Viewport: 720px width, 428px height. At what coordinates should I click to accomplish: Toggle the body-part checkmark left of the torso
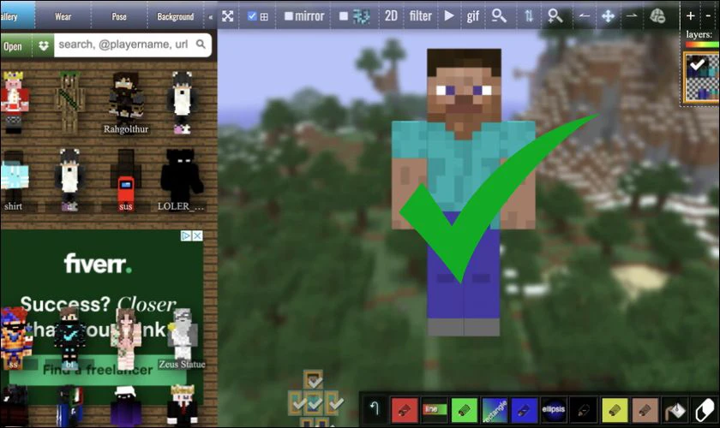tap(298, 403)
